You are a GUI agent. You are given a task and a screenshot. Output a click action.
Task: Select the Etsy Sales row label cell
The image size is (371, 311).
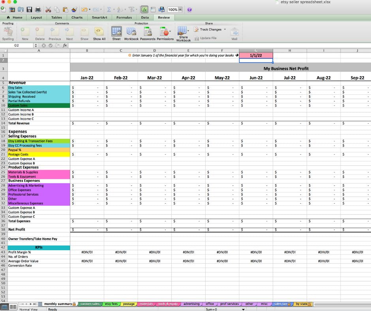click(39, 88)
